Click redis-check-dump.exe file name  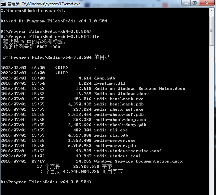click(120, 120)
